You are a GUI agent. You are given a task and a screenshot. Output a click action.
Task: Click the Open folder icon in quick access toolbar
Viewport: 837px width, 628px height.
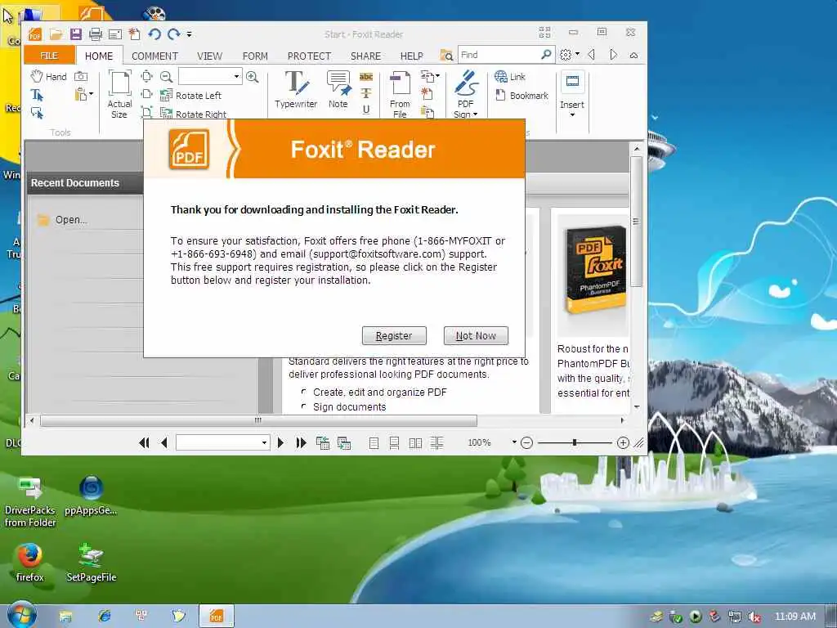(x=56, y=34)
